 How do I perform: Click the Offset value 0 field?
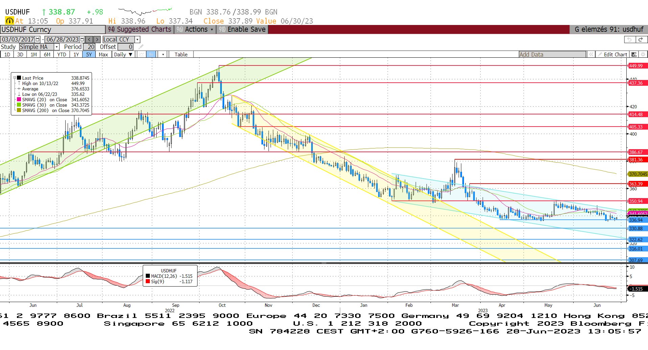[125, 47]
